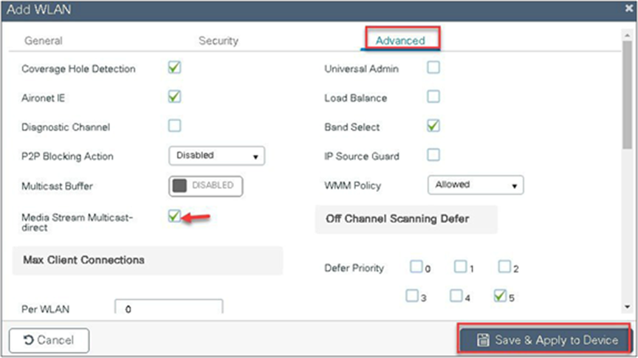Click the Off Channel Scanning Defer heading
Viewport: 638px width, 358px height.
pos(397,219)
